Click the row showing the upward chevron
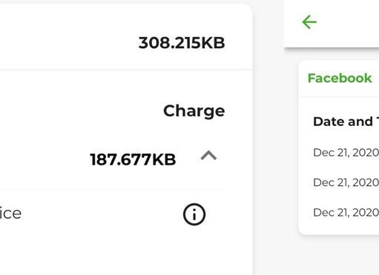The height and width of the screenshot is (275, 379). pos(113,159)
